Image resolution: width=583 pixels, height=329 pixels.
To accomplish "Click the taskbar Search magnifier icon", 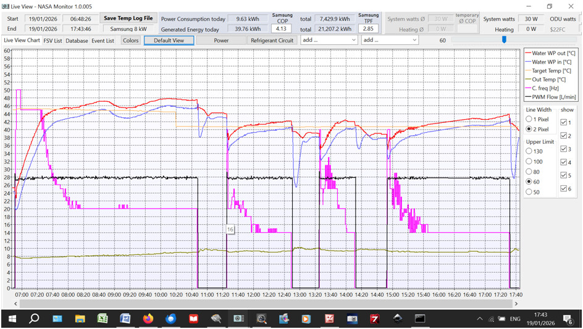I will pos(35,319).
